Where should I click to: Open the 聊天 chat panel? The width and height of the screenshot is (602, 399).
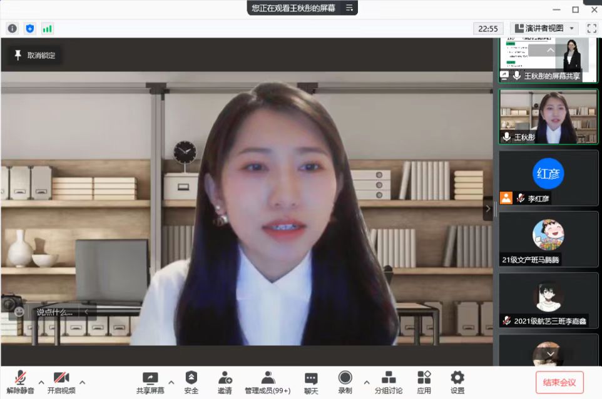[x=311, y=381]
